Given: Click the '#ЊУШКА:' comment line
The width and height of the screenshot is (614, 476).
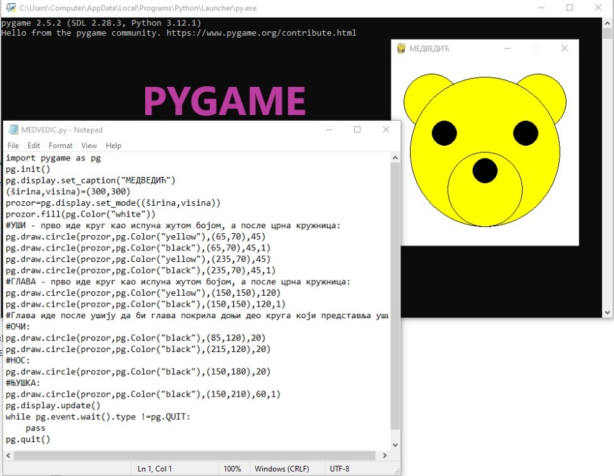Looking at the screenshot, I should pyautogui.click(x=23, y=383).
